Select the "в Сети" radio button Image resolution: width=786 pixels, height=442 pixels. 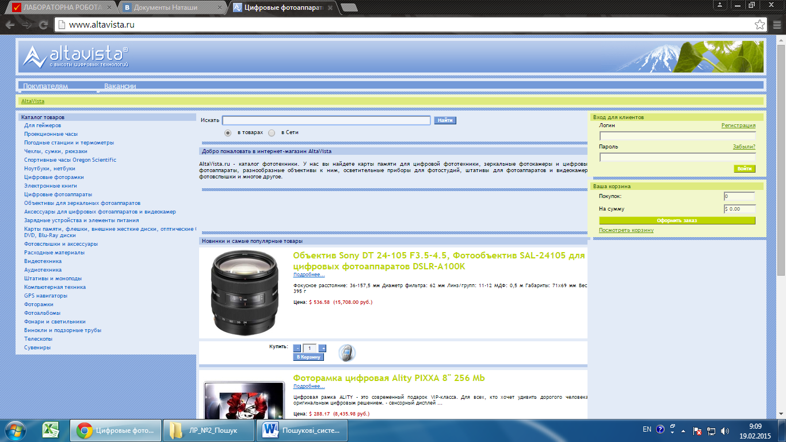click(x=272, y=132)
